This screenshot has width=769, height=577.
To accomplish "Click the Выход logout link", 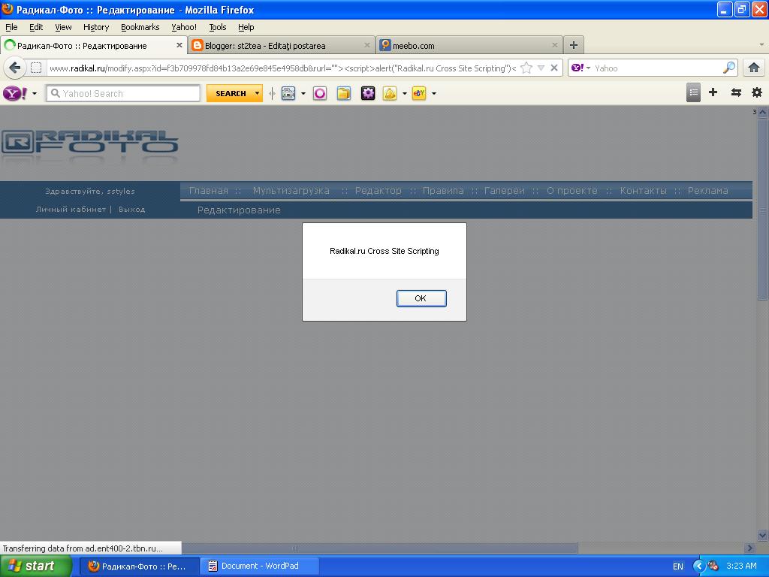I will [x=132, y=209].
